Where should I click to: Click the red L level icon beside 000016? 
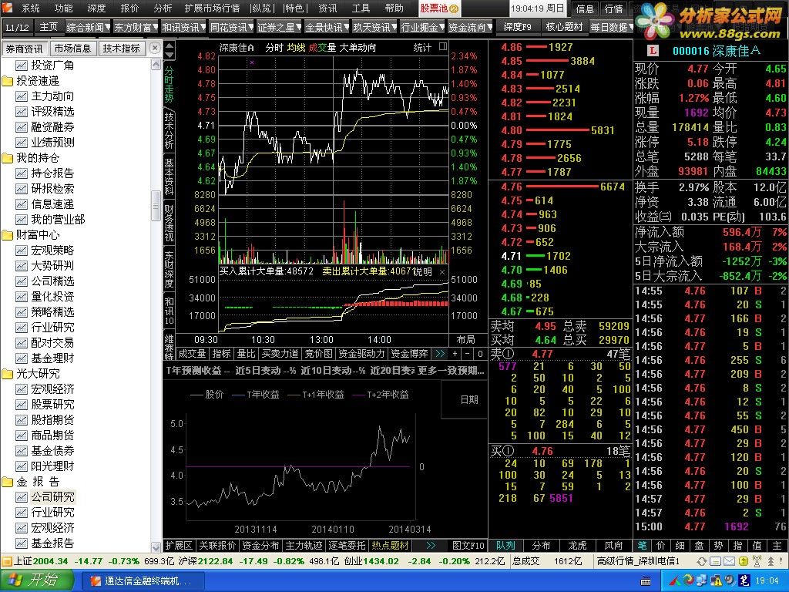tap(653, 51)
